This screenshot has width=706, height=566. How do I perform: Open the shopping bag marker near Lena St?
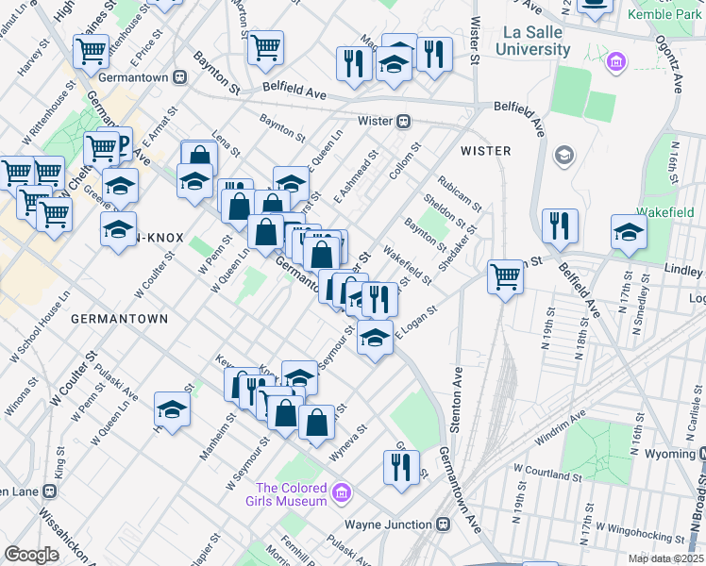click(x=199, y=158)
